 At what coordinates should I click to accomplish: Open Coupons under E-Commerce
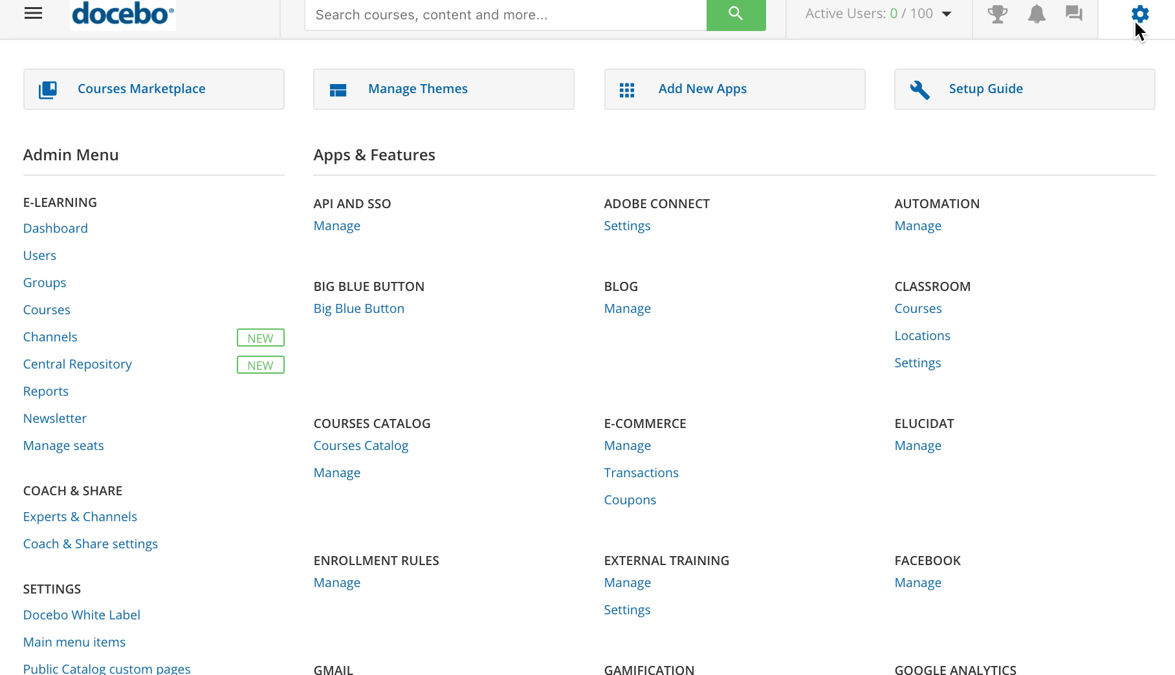coord(630,499)
